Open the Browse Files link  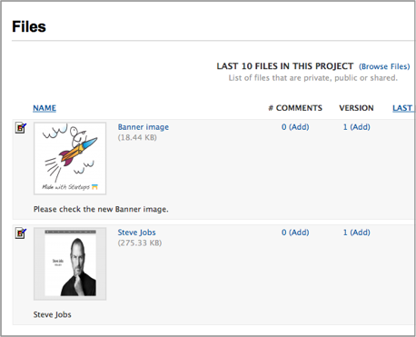click(x=384, y=66)
